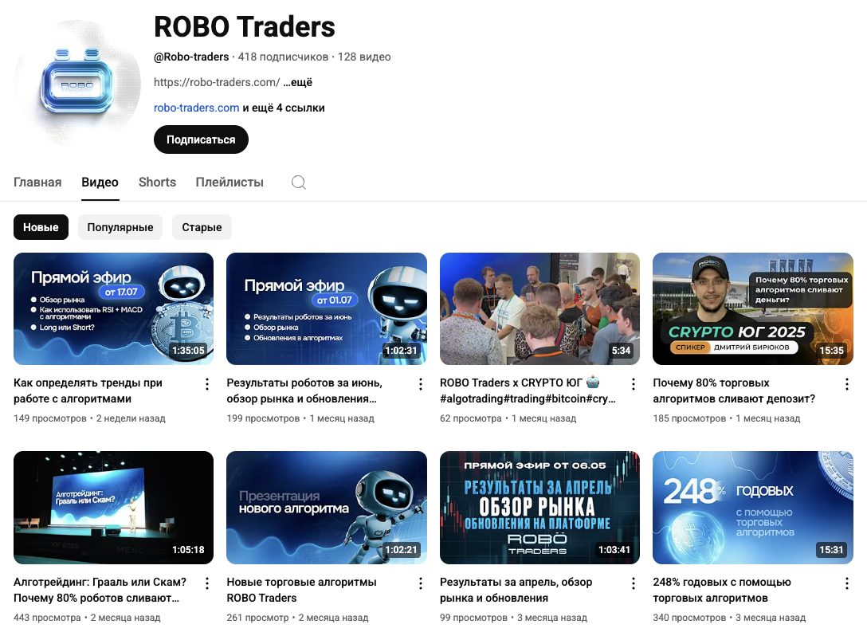Open the https://robo-traders.com/ description text
Viewport: 867px width, 636px height.
pos(217,82)
